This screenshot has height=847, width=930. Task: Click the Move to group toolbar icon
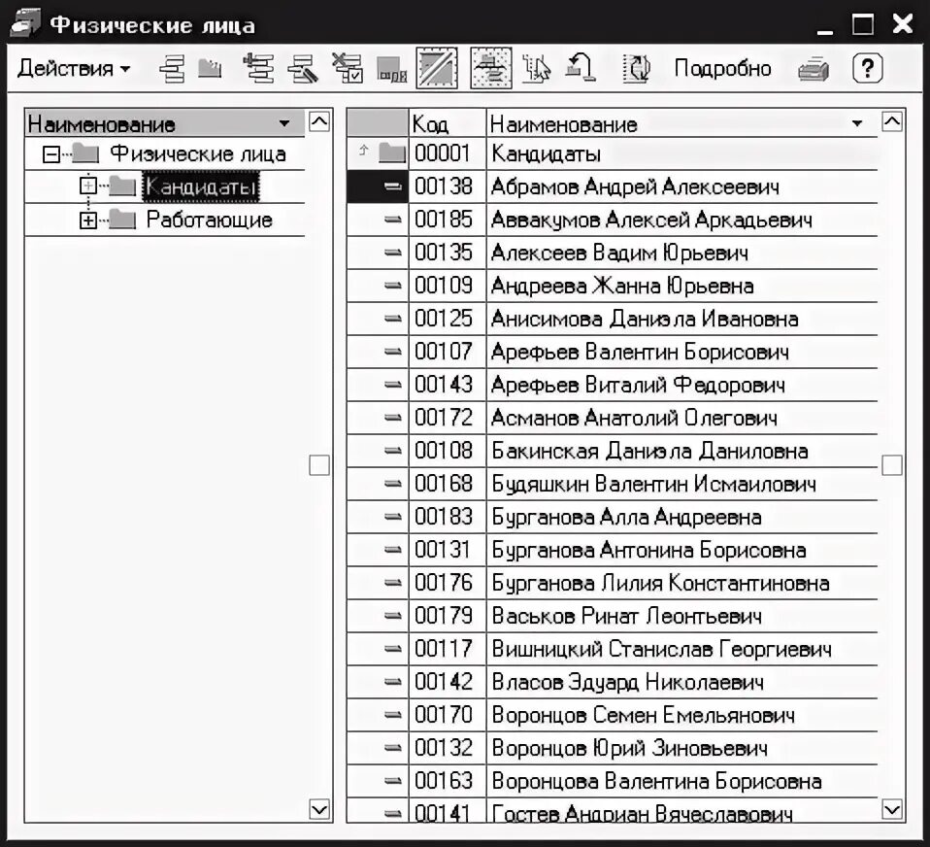[392, 69]
